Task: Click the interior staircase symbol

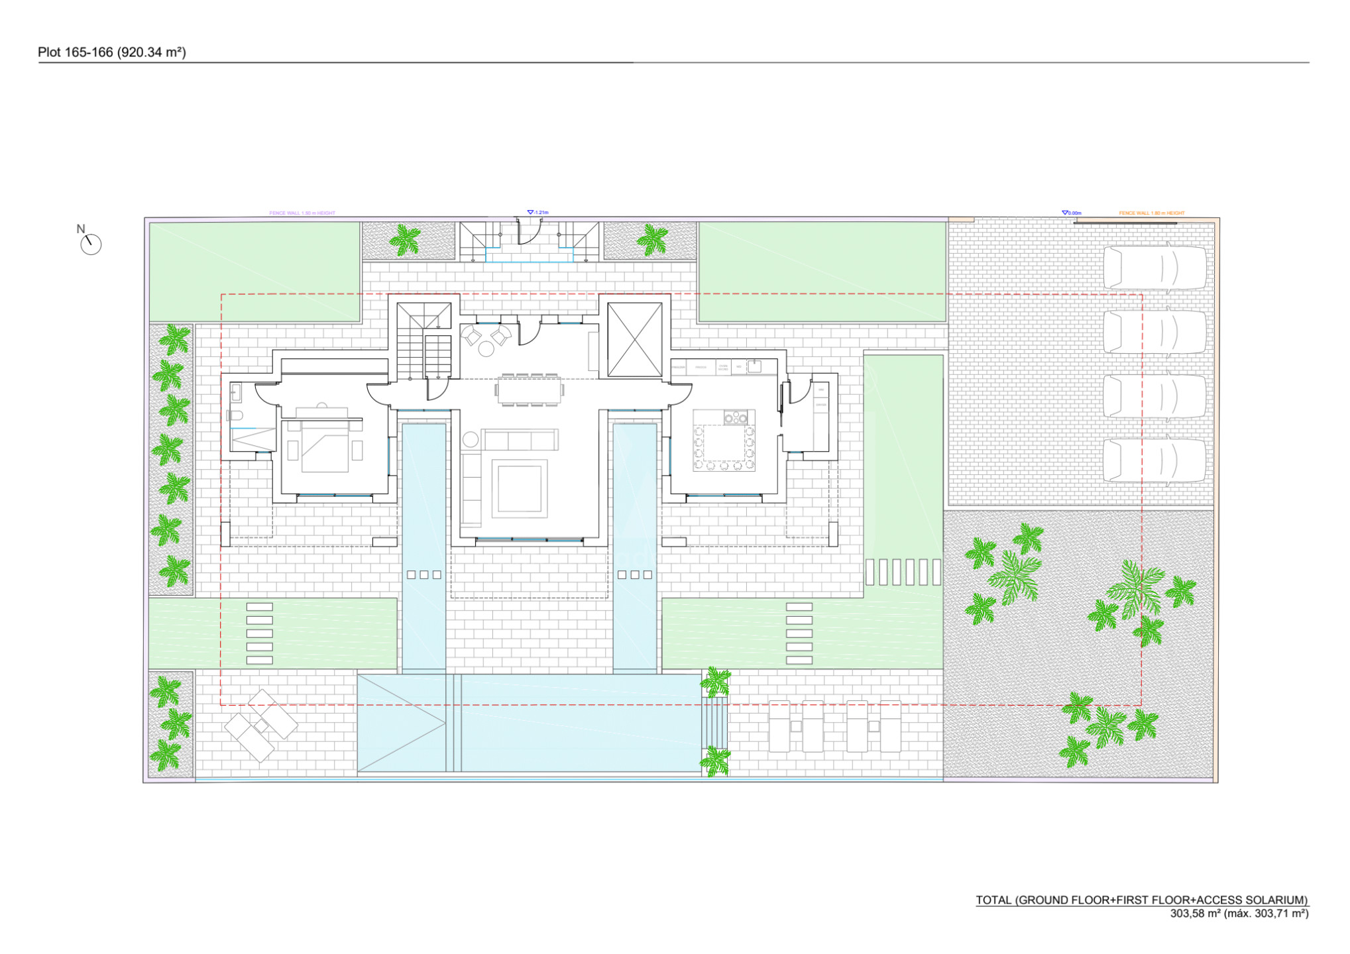Action: click(424, 341)
